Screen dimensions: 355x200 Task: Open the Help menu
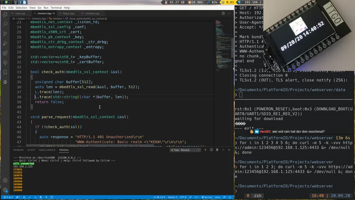67,8
